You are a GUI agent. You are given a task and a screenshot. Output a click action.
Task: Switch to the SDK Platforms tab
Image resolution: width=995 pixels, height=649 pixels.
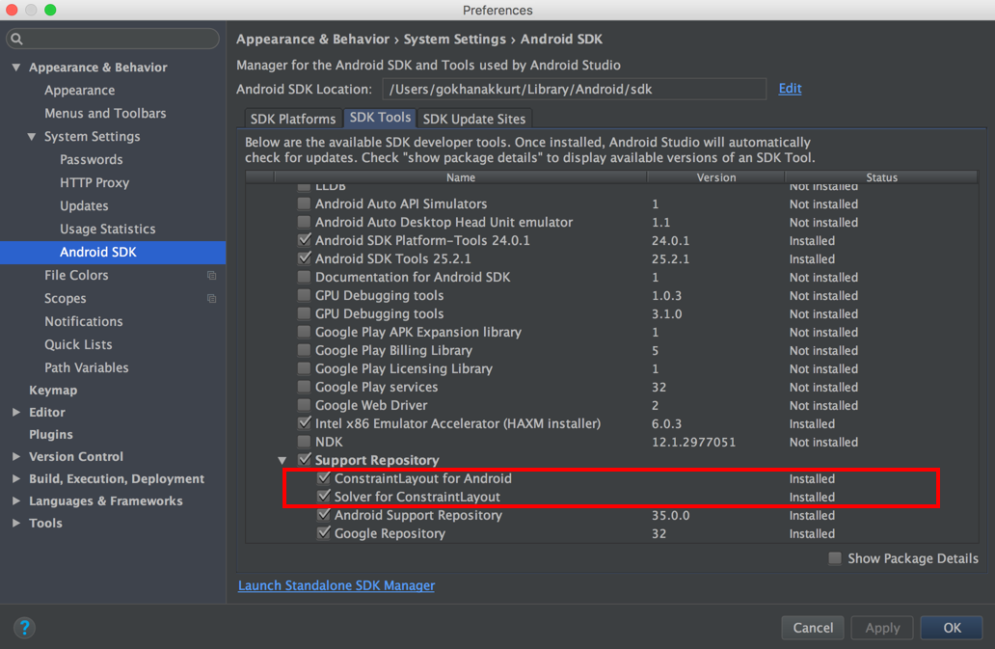click(293, 119)
